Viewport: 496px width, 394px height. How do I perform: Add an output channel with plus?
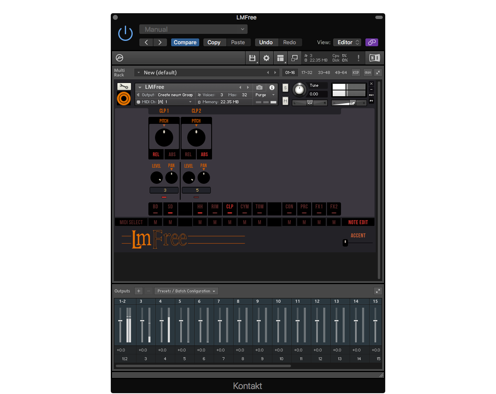138,291
